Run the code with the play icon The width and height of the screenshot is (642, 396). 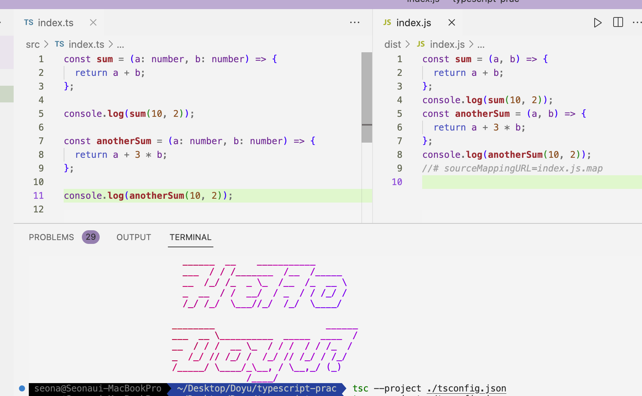click(598, 23)
